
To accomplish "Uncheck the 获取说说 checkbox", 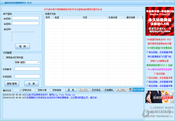I will point(21,90).
